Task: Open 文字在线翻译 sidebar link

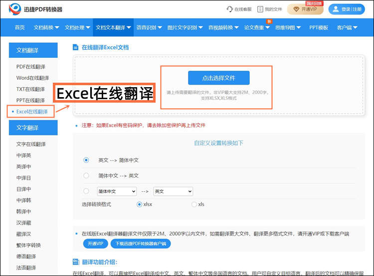Action: pos(31,144)
